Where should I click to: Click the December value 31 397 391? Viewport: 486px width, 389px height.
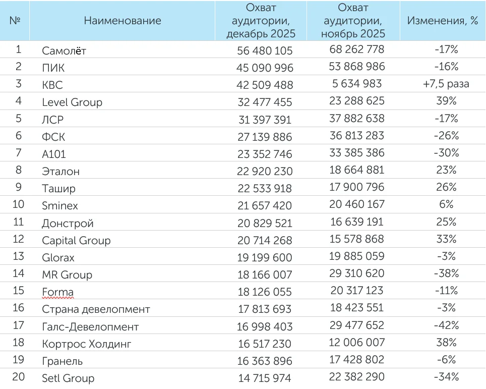tap(265, 119)
